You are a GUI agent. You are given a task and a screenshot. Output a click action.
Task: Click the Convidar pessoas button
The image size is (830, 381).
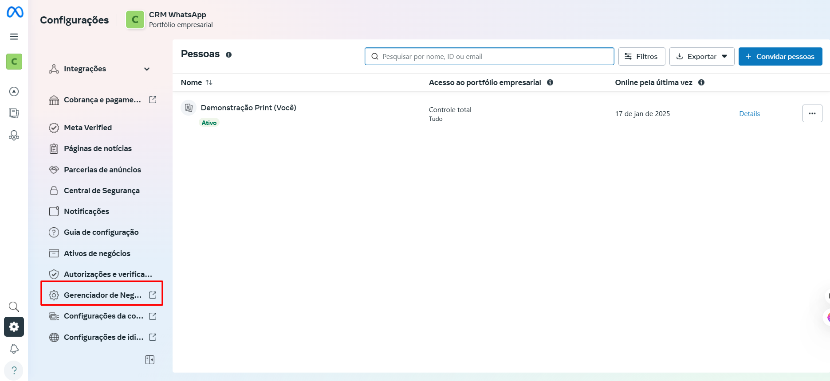[x=780, y=57]
